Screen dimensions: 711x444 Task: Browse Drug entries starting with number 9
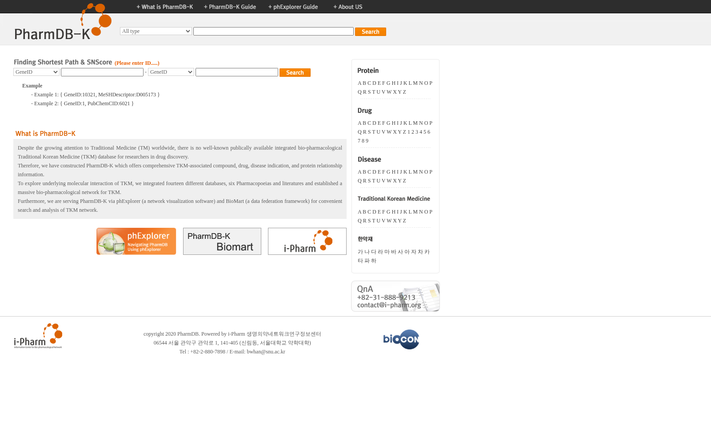tap(367, 141)
